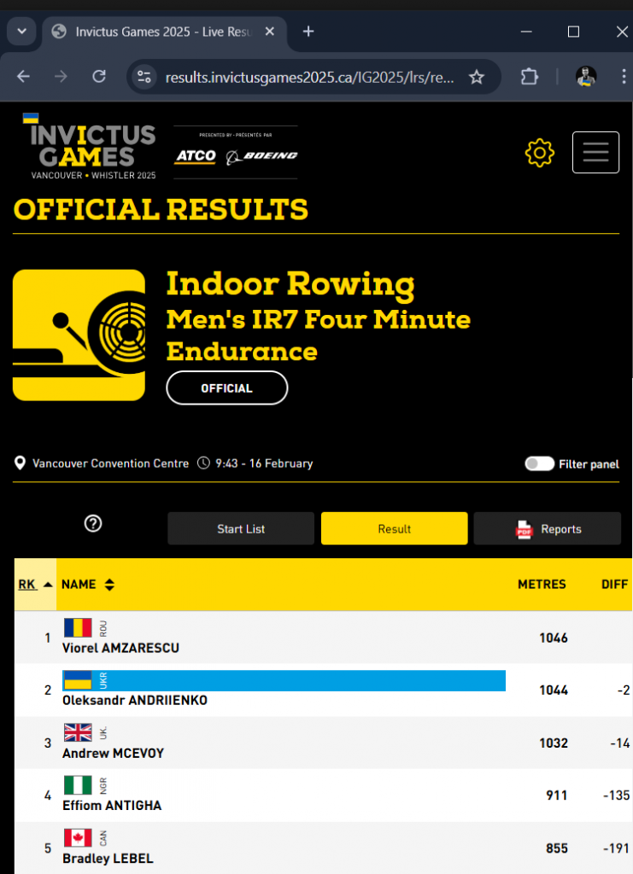The height and width of the screenshot is (874, 633).
Task: Click the OFFICIAL status button
Action: tap(226, 387)
